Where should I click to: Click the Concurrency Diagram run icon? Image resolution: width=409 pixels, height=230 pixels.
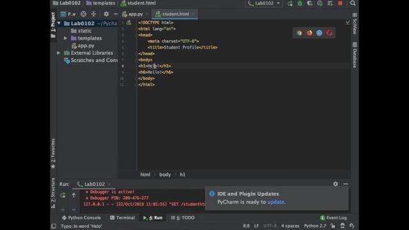(x=330, y=3)
